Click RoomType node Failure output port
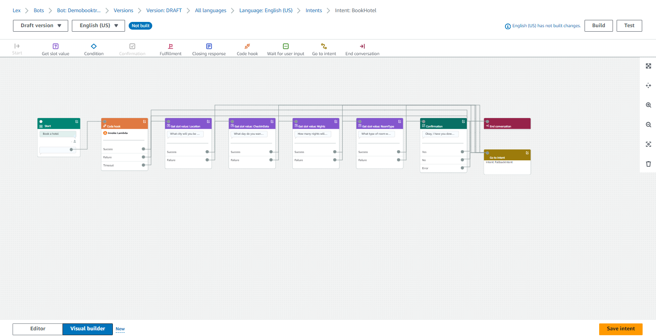656x336 pixels. pyautogui.click(x=398, y=160)
